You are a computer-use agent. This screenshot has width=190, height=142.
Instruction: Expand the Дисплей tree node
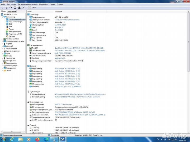tap(2, 46)
